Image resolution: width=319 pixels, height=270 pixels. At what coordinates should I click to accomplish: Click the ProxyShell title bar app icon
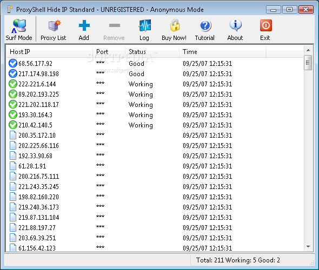coord(10,9)
